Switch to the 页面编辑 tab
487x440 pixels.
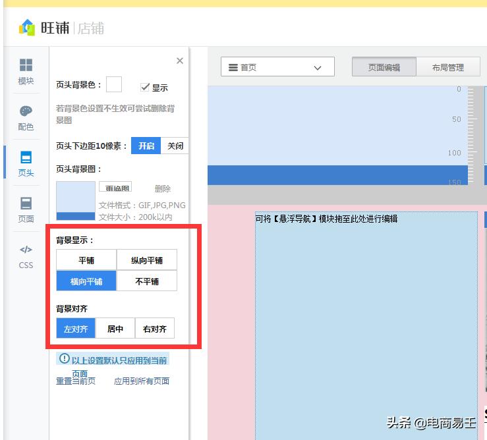point(384,67)
